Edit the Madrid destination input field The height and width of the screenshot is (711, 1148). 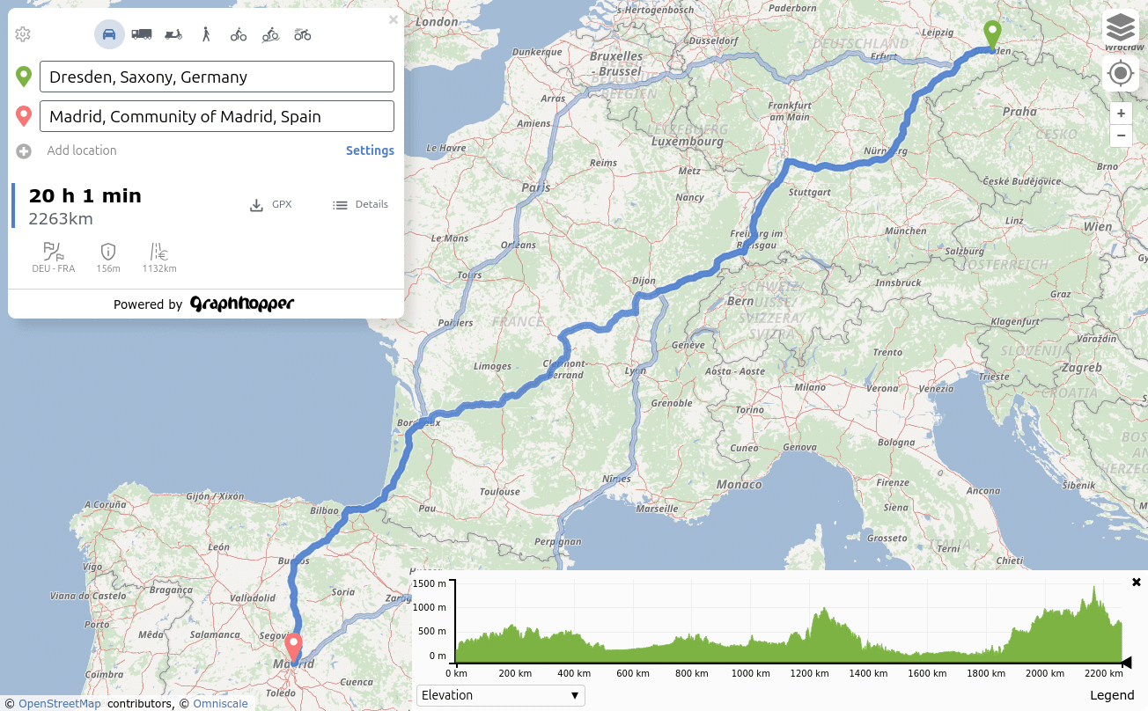217,116
